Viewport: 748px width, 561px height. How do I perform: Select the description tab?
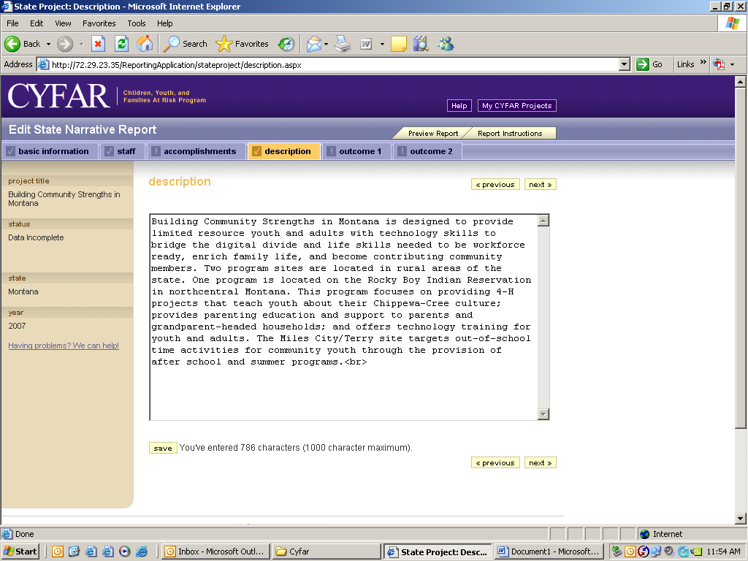point(284,151)
